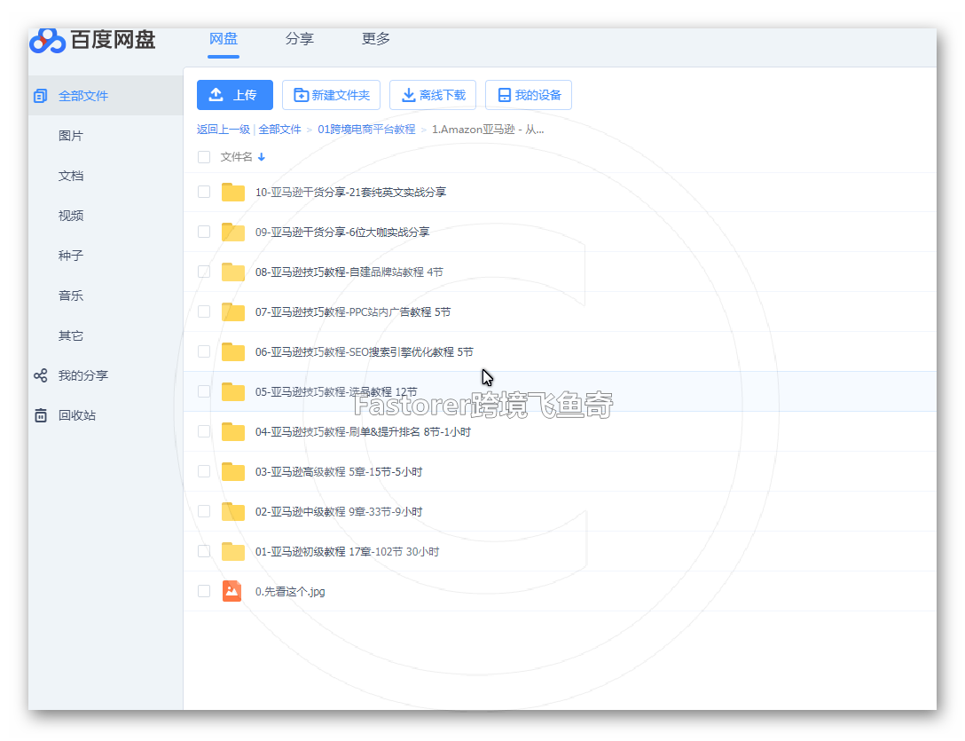The height and width of the screenshot is (741, 965).
Task: Check the box for 02-亚马逊中级教程
Action: [x=204, y=511]
